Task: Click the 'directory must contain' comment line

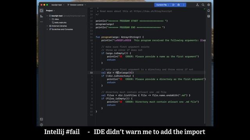Action: coord(134,92)
